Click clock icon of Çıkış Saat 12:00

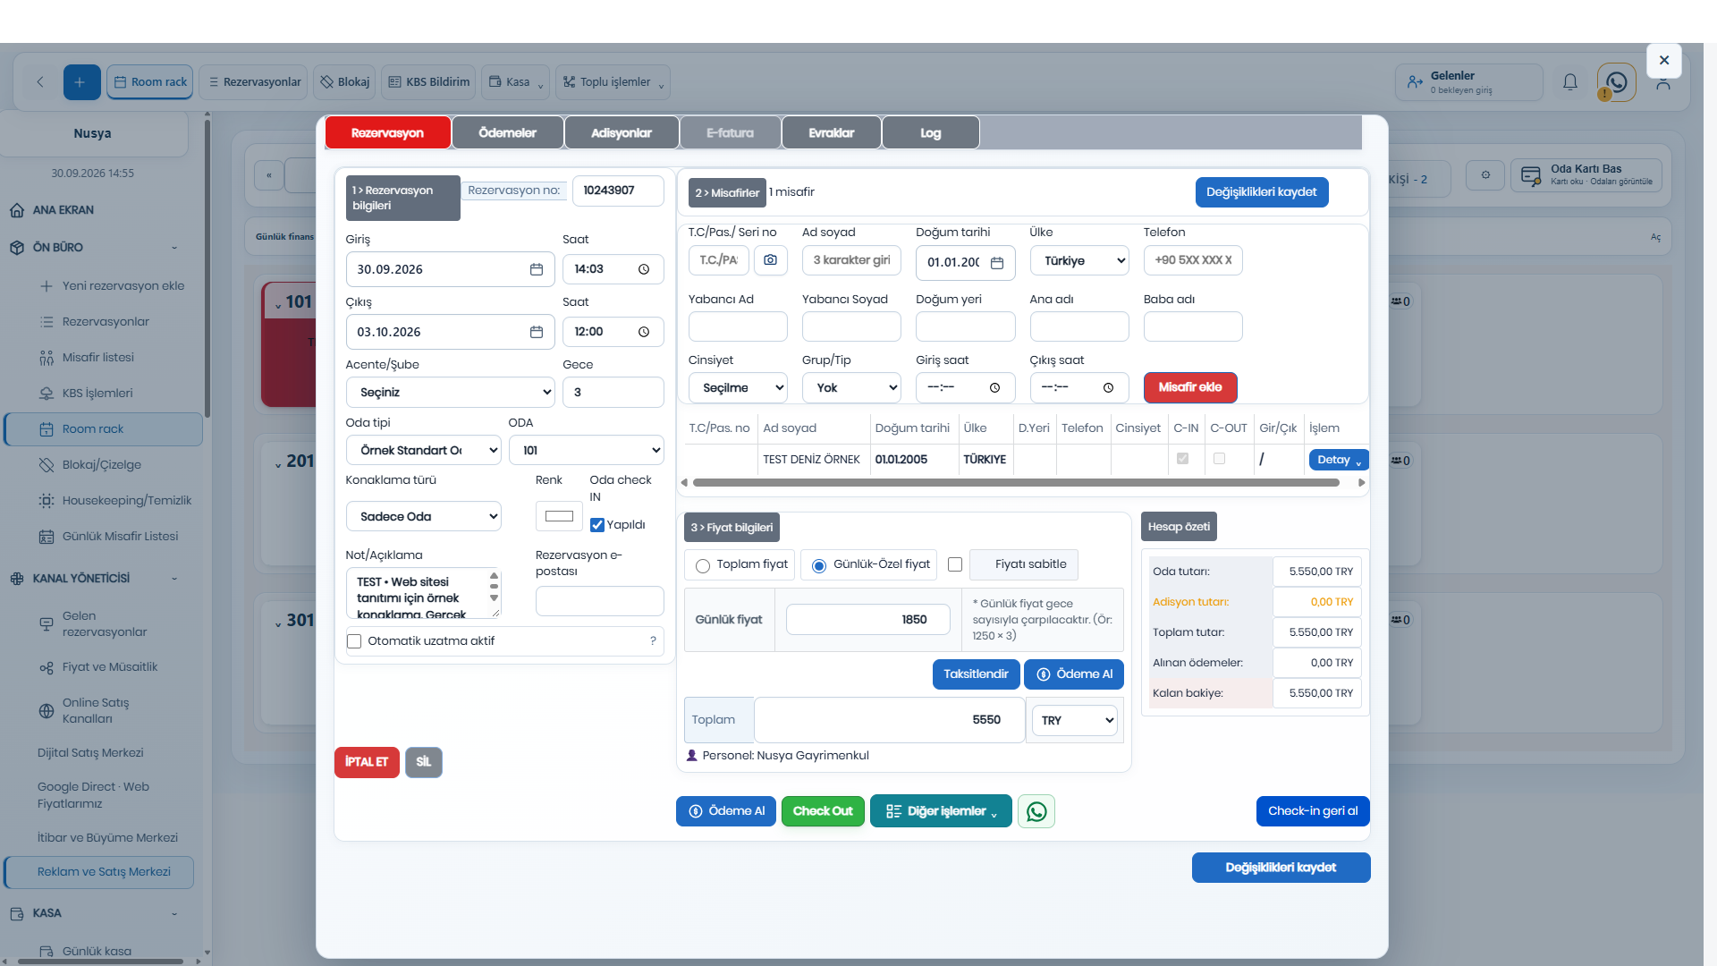coord(644,332)
